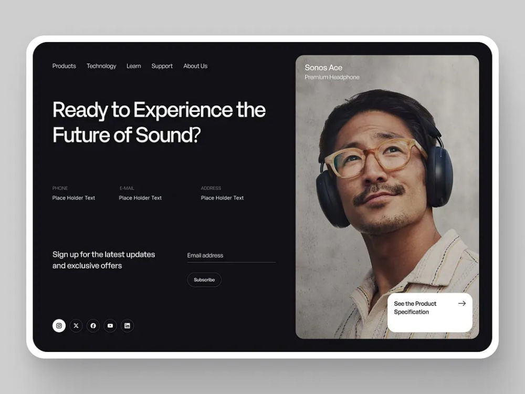Open the Facebook social icon
Viewport: 525px width, 394px height.
pos(93,326)
